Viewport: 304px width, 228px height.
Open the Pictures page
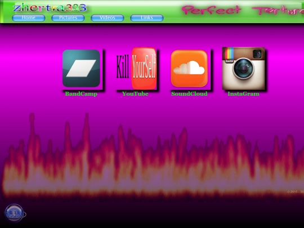[x=68, y=18]
